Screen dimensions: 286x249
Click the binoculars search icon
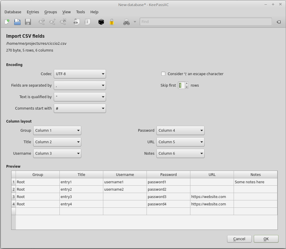pos(127,22)
